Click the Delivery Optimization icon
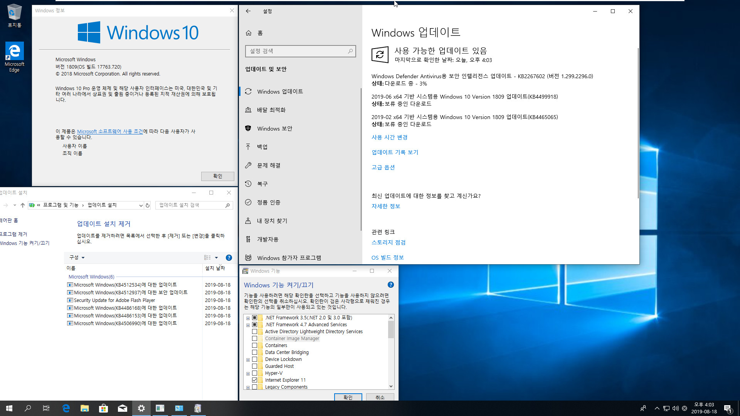Image resolution: width=740 pixels, height=416 pixels. click(248, 110)
